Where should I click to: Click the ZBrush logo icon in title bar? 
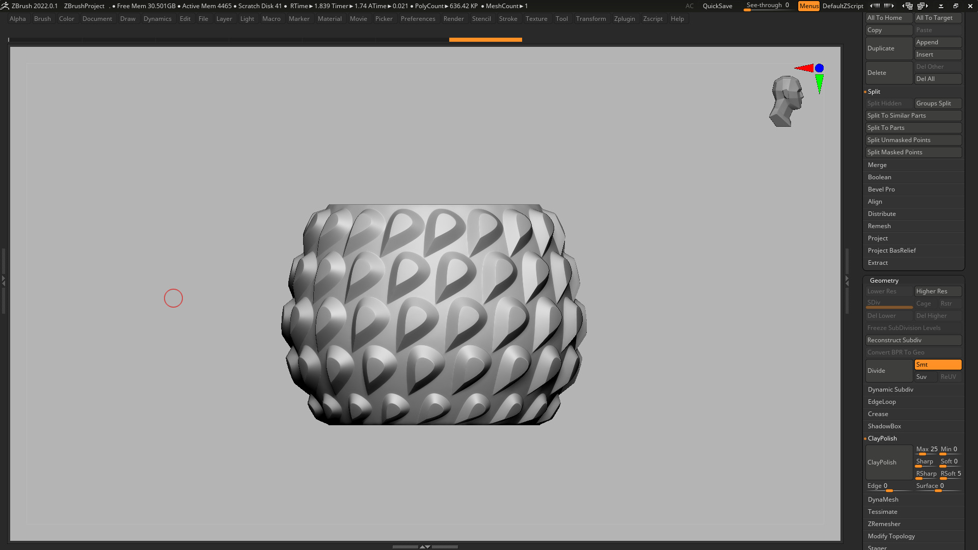(5, 6)
